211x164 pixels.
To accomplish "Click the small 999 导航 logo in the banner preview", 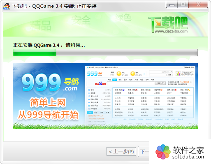I will [95, 74].
